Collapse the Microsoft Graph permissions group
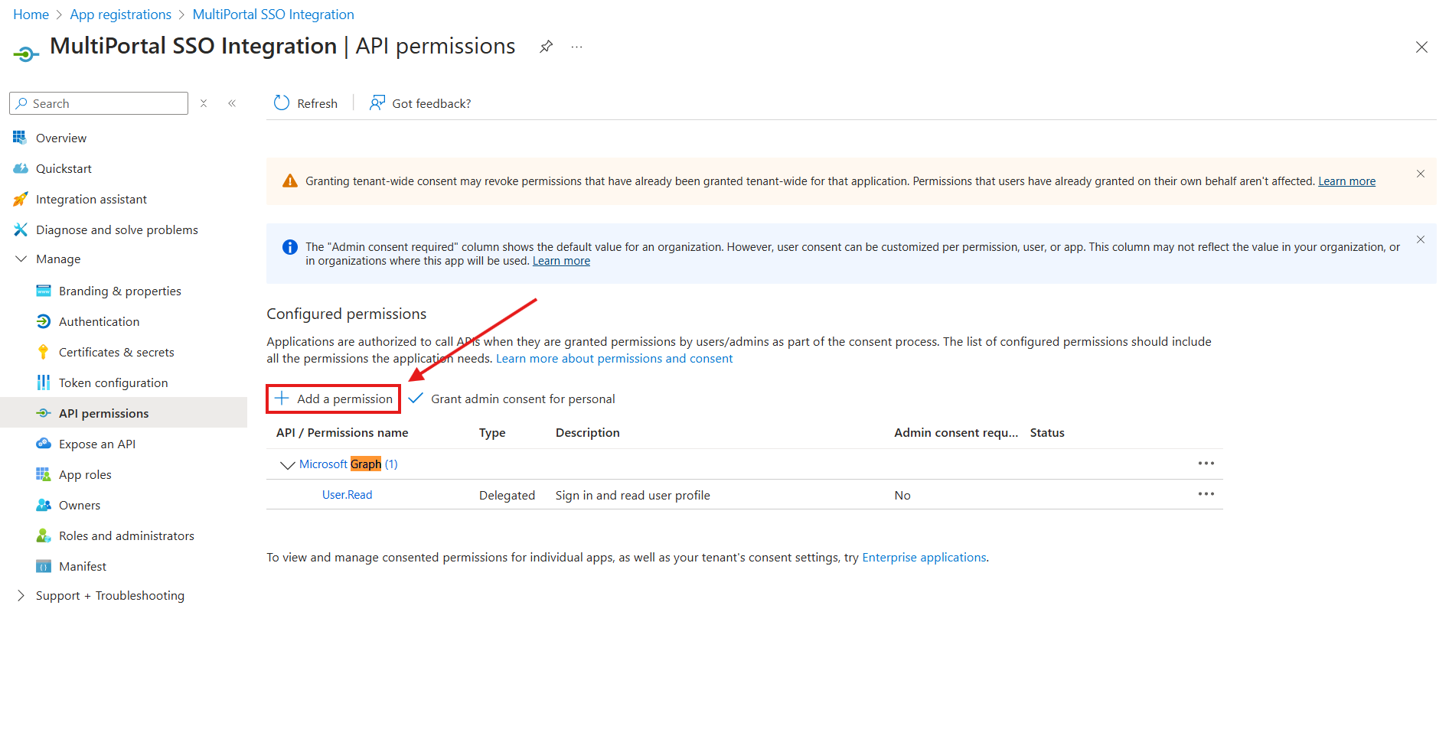The image size is (1449, 729). coord(288,464)
